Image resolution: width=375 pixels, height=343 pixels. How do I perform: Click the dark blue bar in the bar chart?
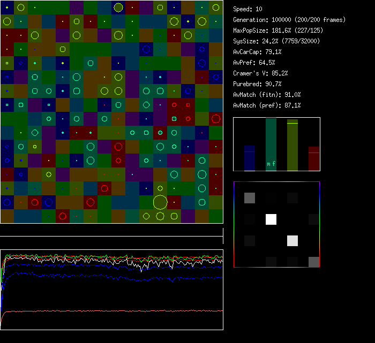coord(250,158)
